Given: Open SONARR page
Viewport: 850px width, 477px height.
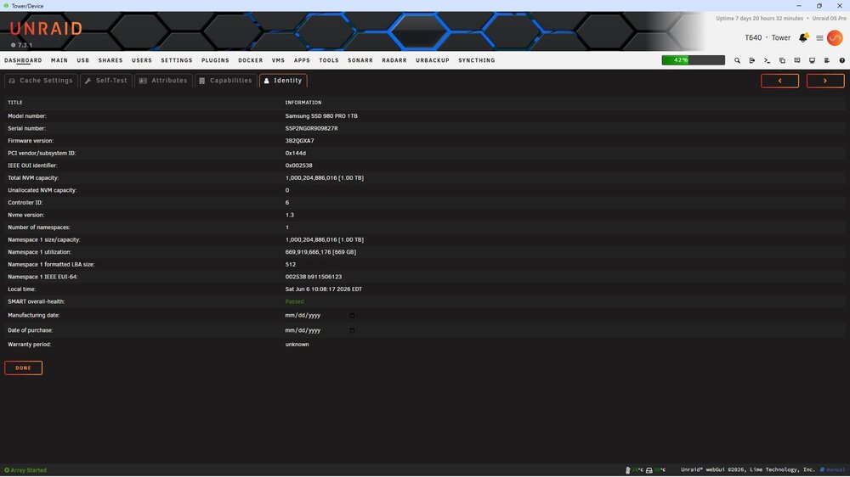Looking at the screenshot, I should click(x=360, y=60).
